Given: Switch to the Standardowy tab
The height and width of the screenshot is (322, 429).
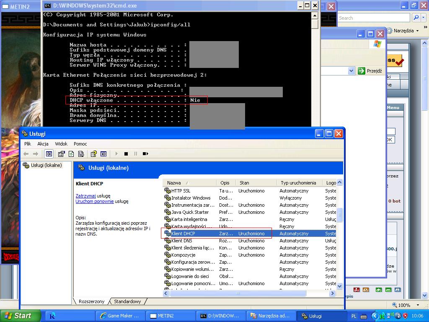Looking at the screenshot, I should pos(127,301).
